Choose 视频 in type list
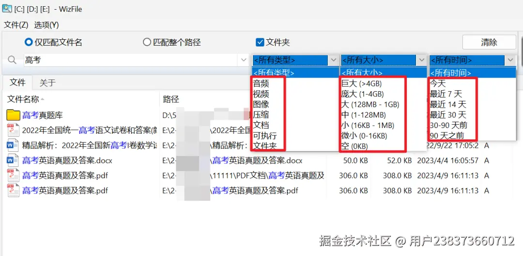The height and width of the screenshot is (256, 523). point(261,94)
